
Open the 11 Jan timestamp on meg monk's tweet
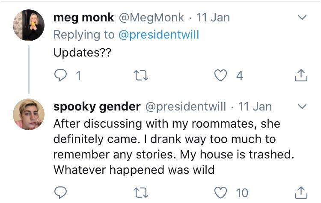(x=213, y=18)
